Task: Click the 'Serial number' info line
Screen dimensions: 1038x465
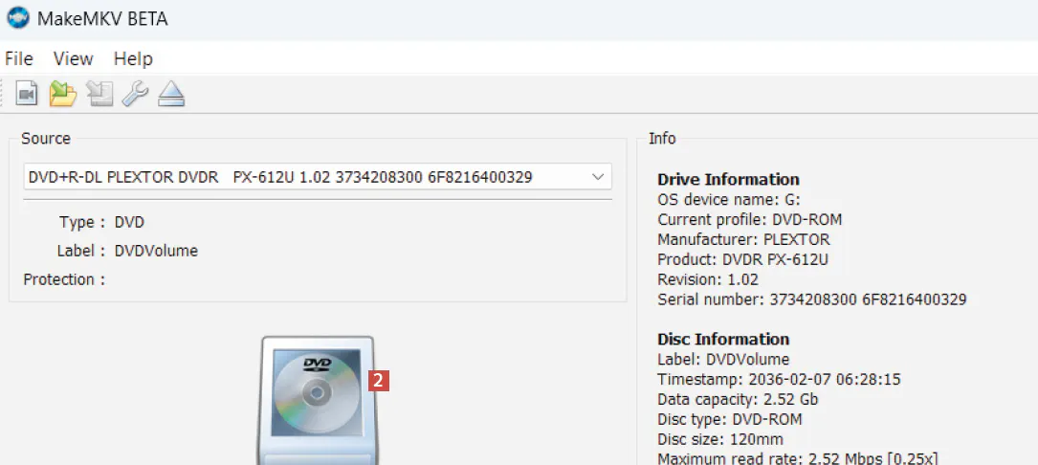Action: tap(811, 299)
